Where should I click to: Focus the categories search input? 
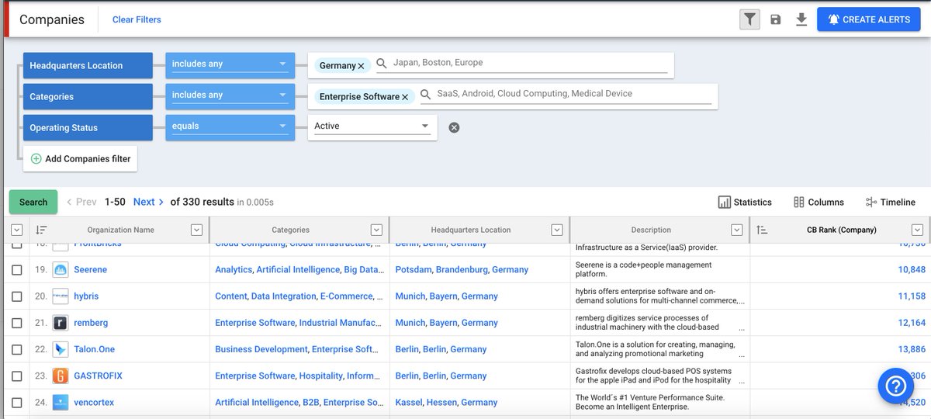pyautogui.click(x=573, y=94)
